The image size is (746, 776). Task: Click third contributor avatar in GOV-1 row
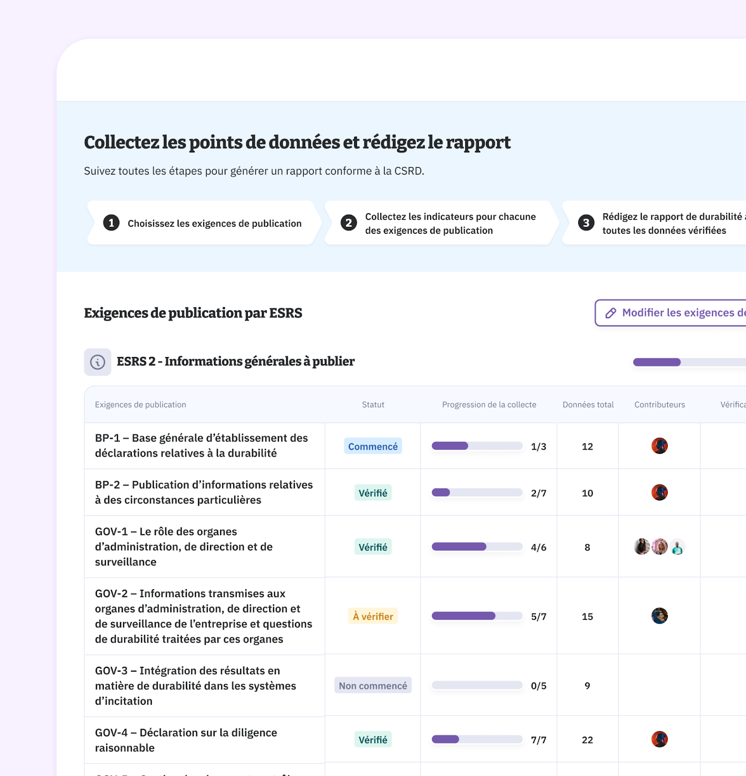(677, 547)
